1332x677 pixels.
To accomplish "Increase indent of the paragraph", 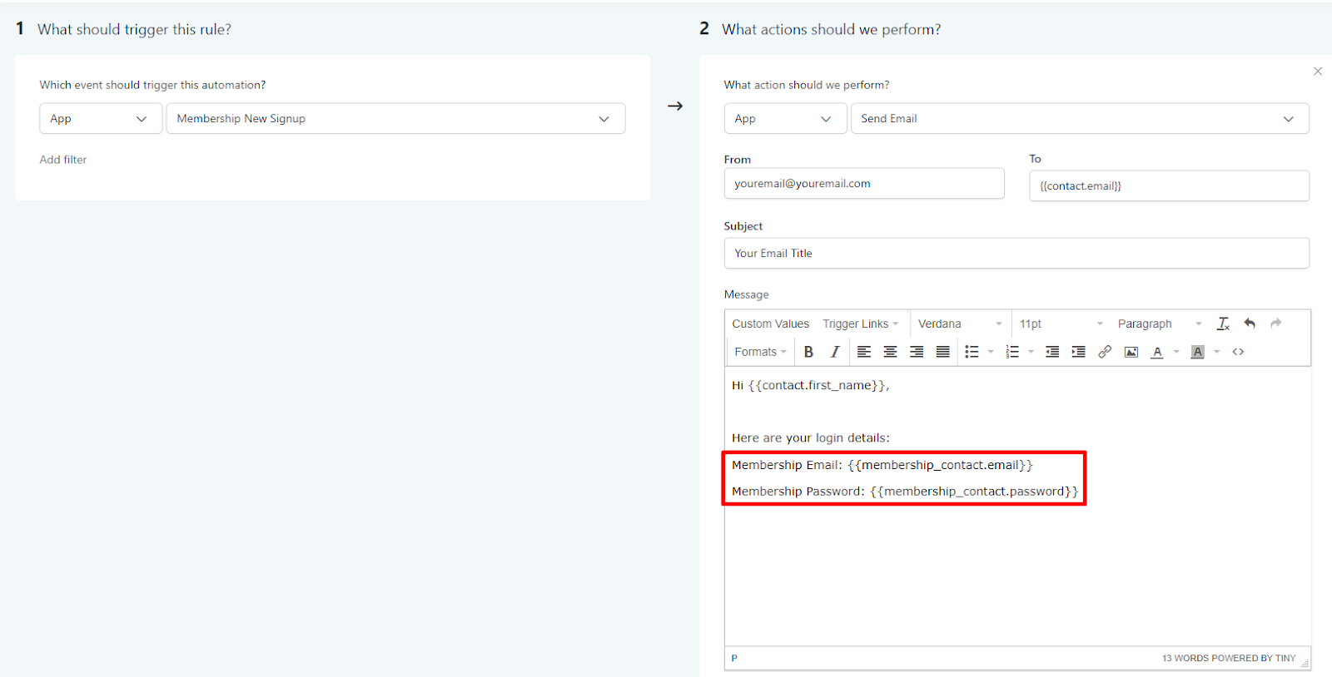I will 1078,352.
